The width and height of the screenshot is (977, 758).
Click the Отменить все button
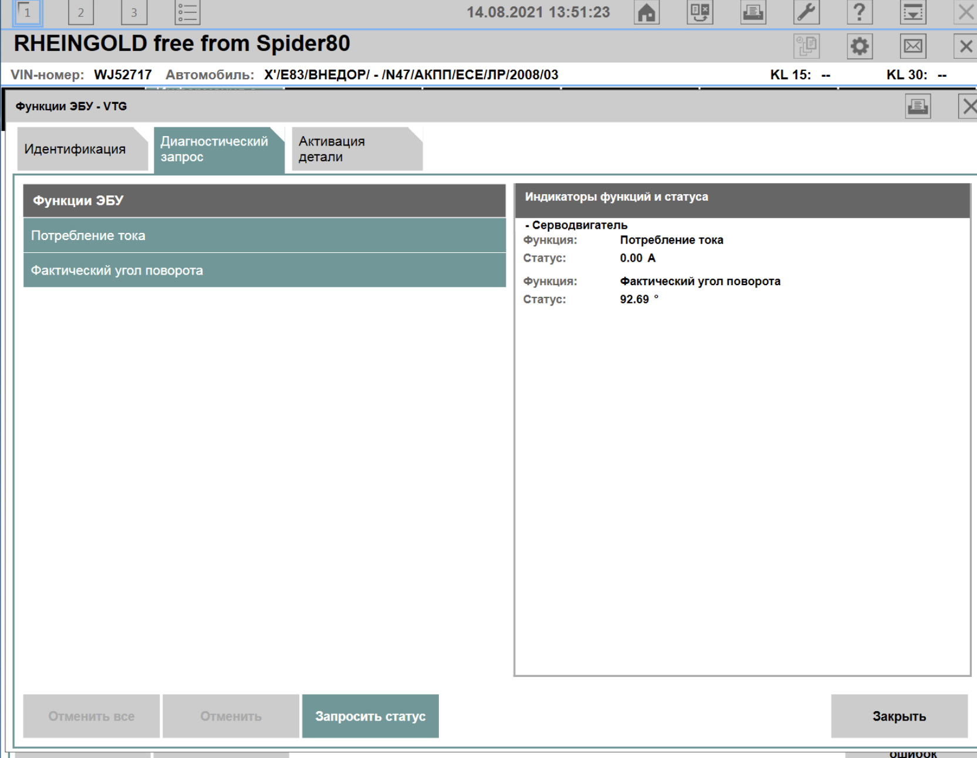(92, 716)
